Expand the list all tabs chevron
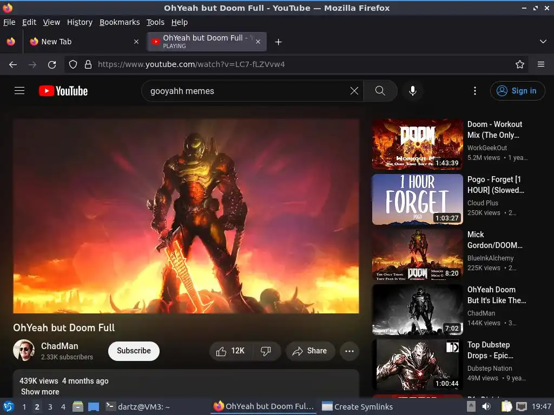Viewport: 554px width, 415px height. point(543,42)
